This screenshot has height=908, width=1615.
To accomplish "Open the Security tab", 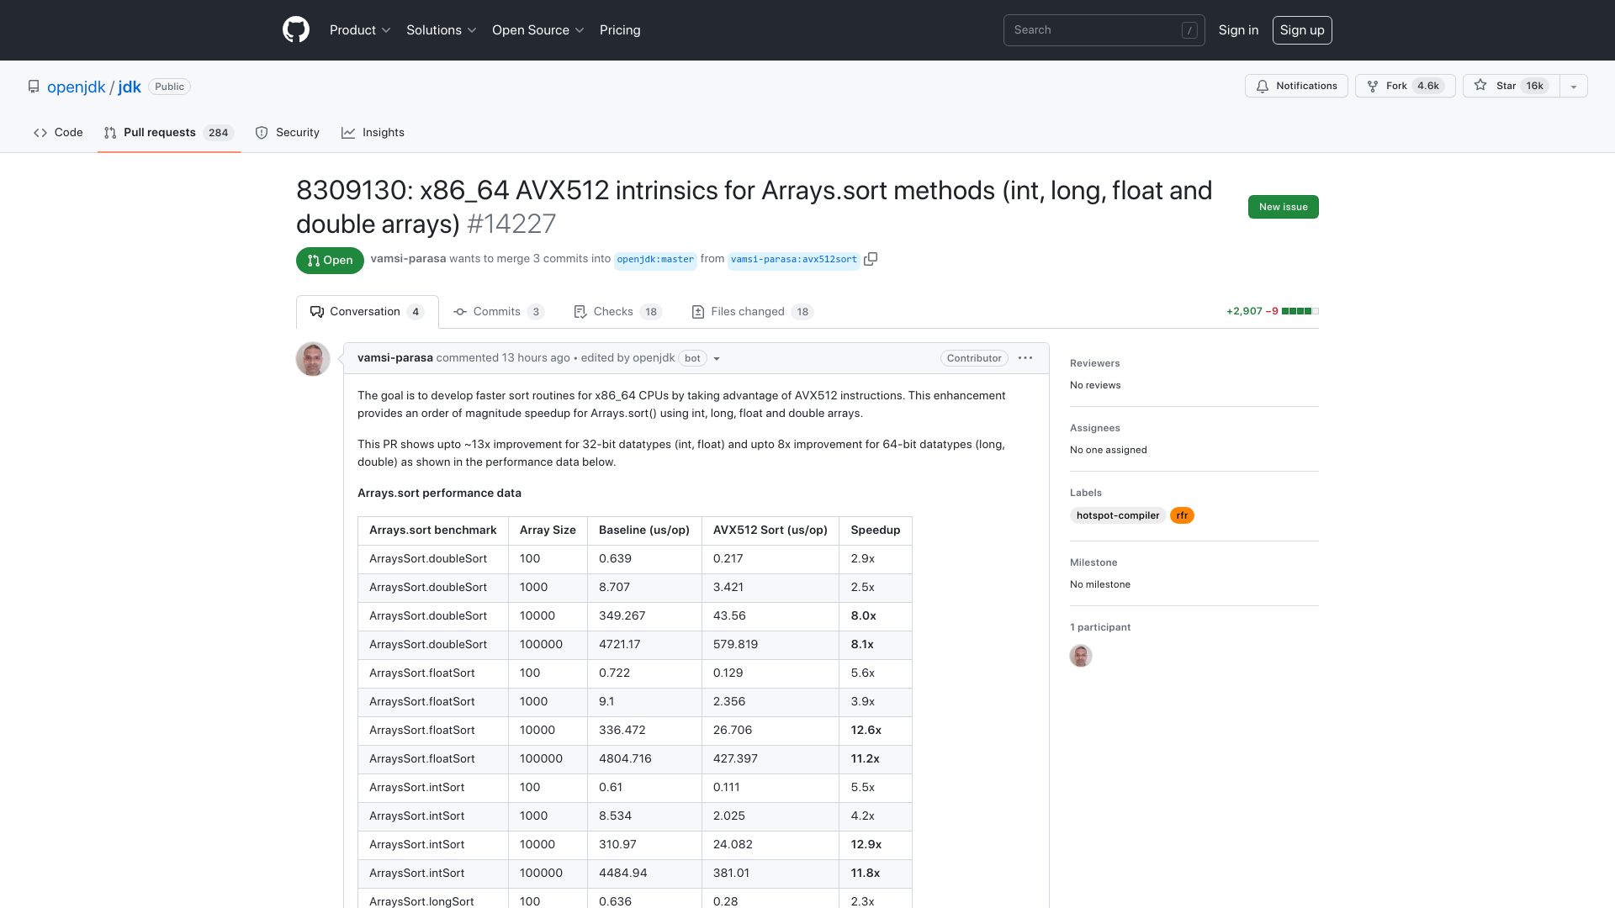I will (x=288, y=133).
